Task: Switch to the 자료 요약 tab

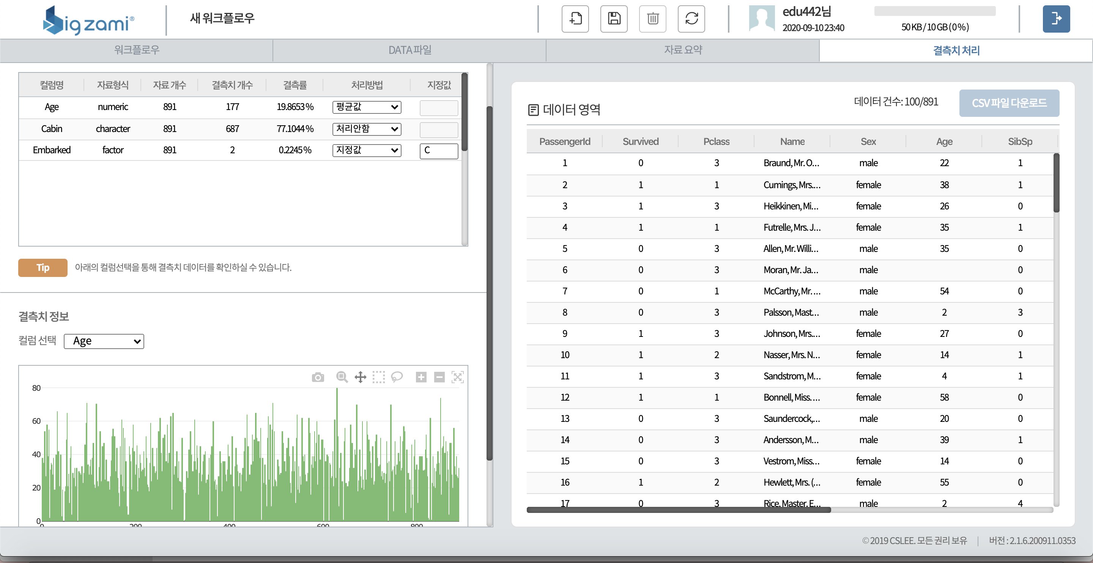Action: coord(683,50)
